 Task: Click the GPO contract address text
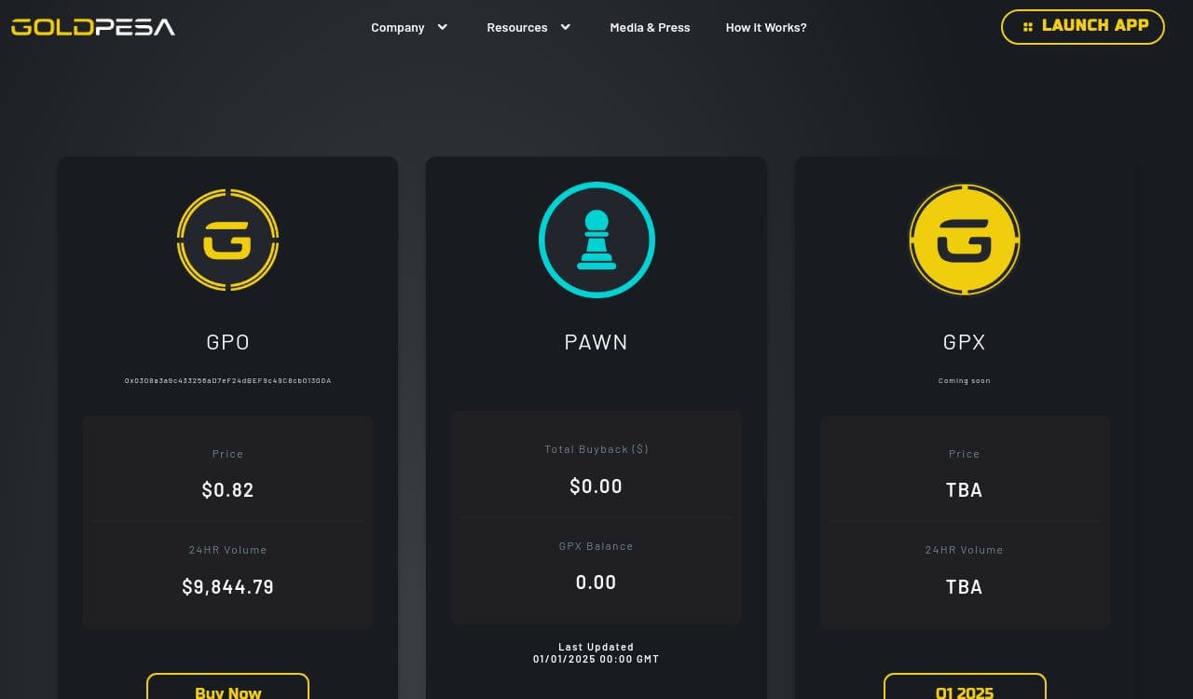click(227, 381)
